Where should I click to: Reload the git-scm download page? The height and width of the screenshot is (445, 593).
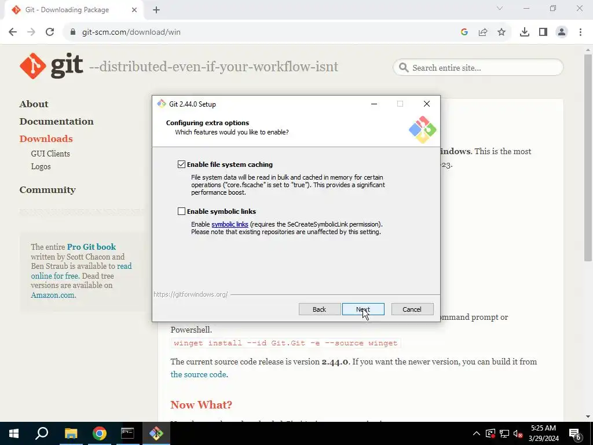50,32
